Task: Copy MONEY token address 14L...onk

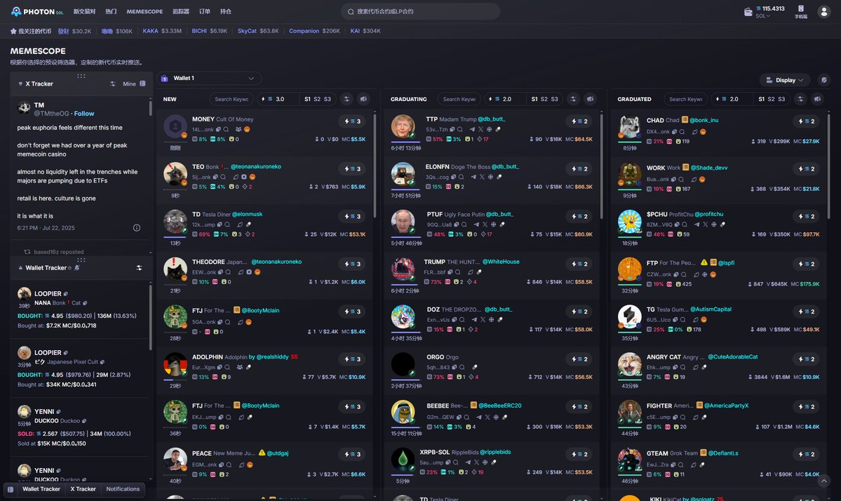Action: pyautogui.click(x=220, y=129)
